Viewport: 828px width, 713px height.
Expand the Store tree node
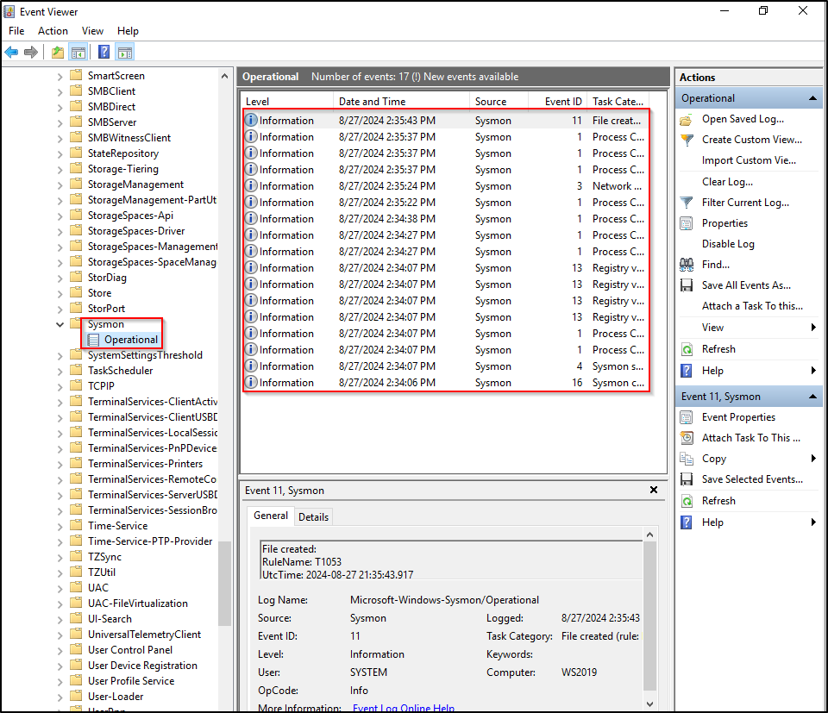click(60, 293)
